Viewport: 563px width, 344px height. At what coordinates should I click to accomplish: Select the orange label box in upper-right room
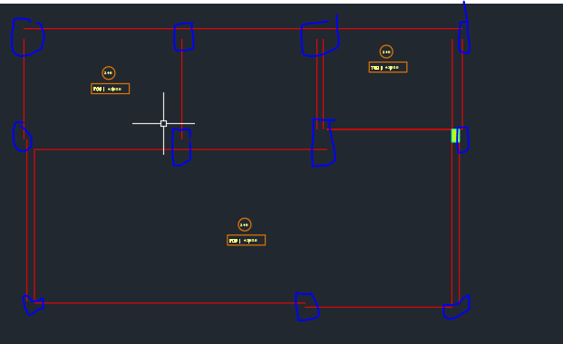388,67
